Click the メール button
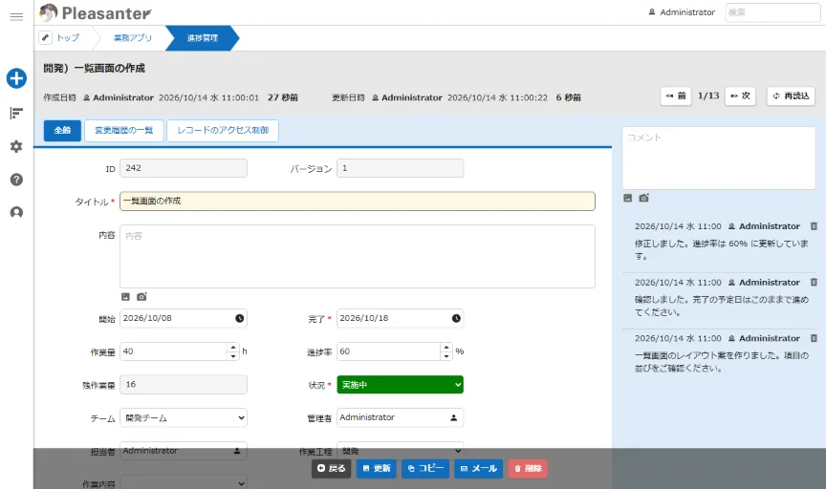 coord(478,469)
